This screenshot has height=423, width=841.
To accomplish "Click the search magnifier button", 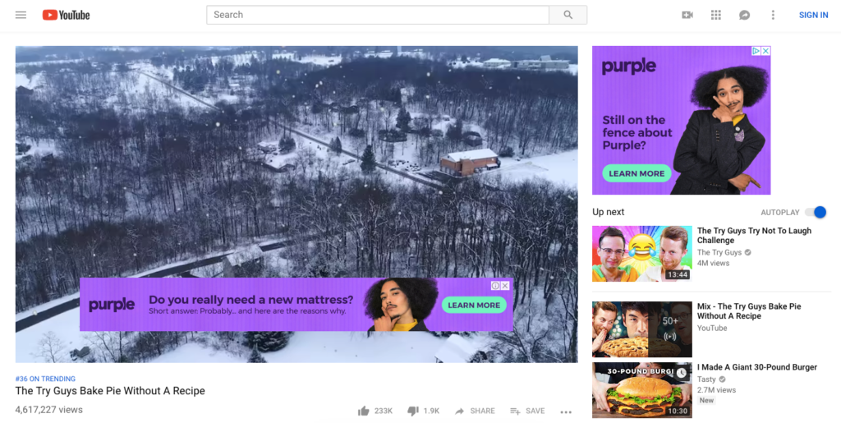I will coord(568,15).
